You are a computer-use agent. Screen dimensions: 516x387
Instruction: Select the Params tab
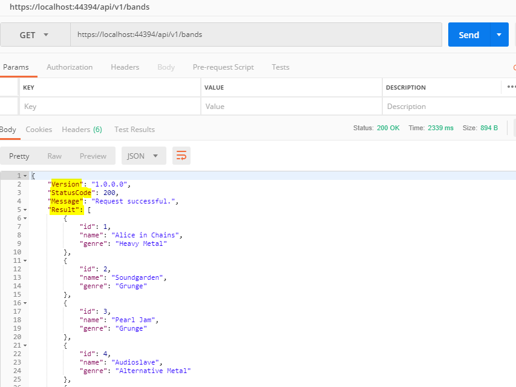pos(16,67)
